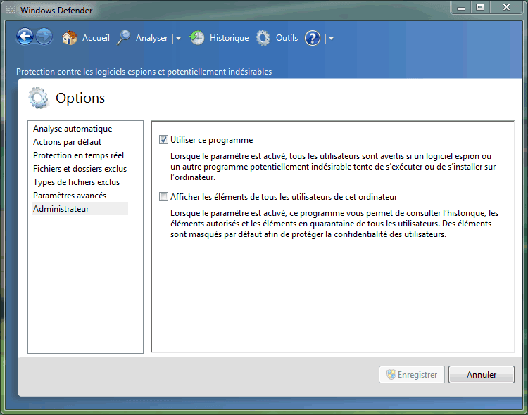The image size is (528, 415).
Task: Select 'Types de fichiers exclus'
Action: [76, 182]
